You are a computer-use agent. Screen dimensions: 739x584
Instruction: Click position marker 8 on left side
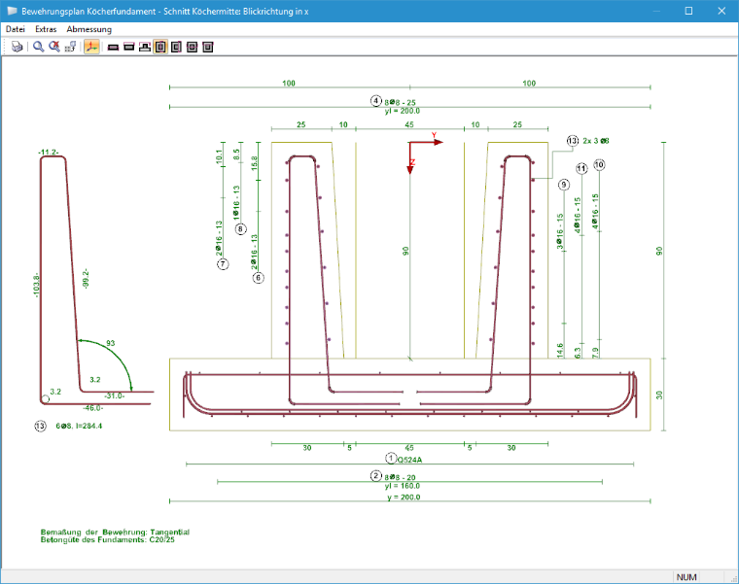pyautogui.click(x=241, y=229)
